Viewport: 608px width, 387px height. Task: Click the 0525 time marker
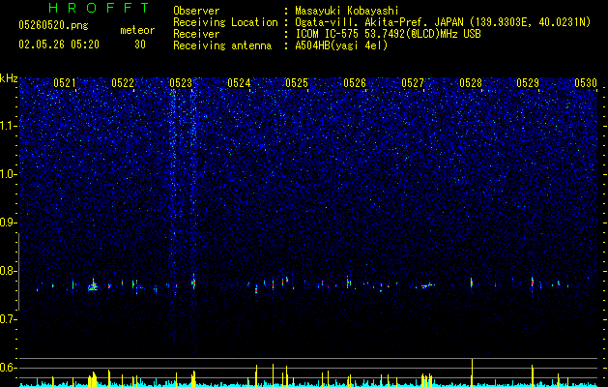(x=297, y=82)
